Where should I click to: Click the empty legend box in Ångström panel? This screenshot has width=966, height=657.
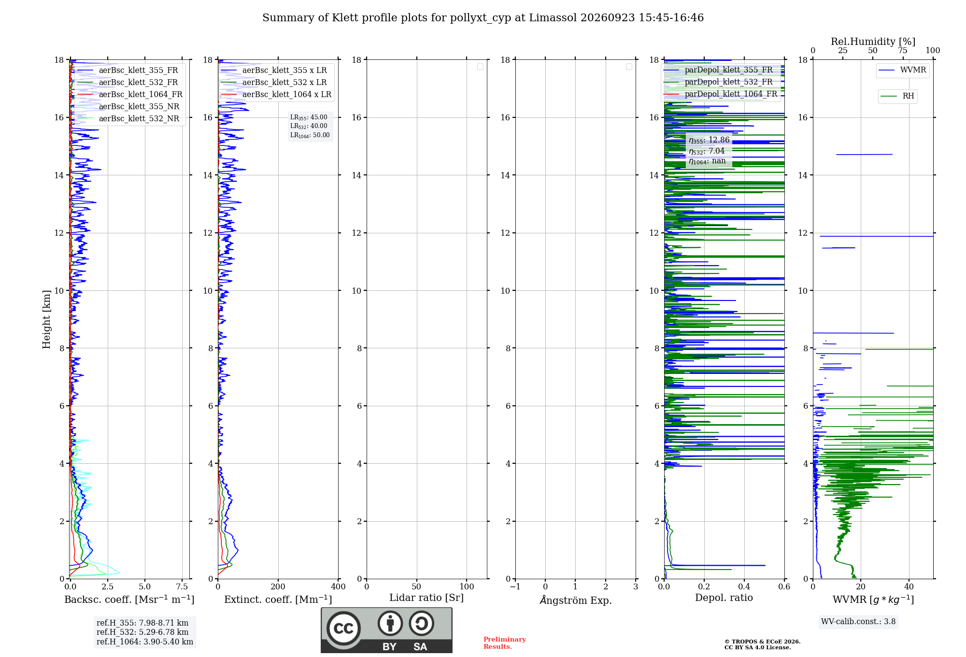pyautogui.click(x=629, y=67)
